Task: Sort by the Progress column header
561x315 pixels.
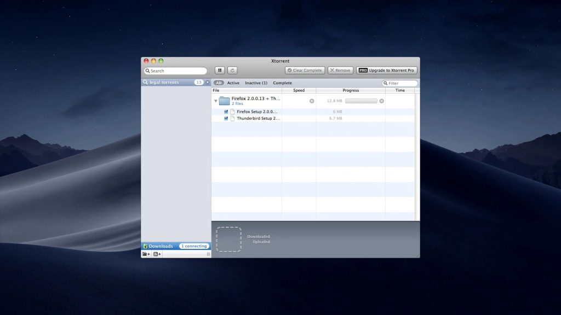Action: 351,90
